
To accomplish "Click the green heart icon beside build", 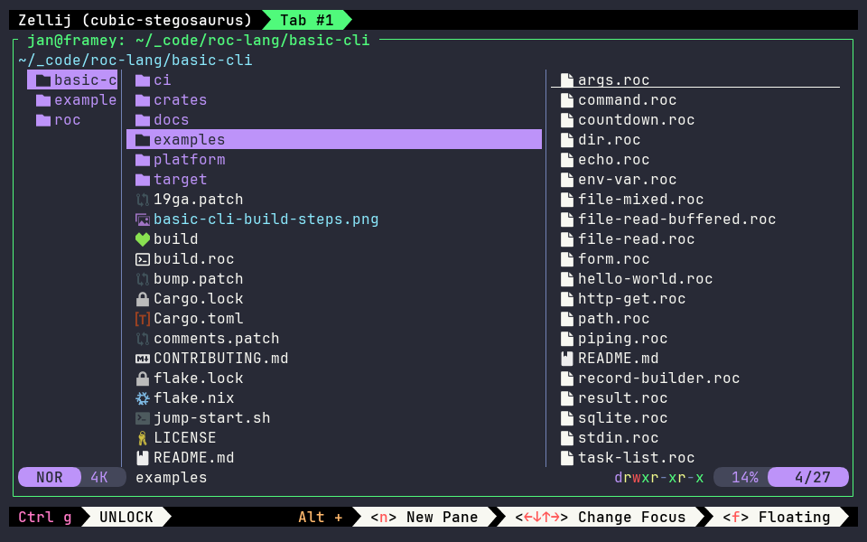I will [142, 239].
